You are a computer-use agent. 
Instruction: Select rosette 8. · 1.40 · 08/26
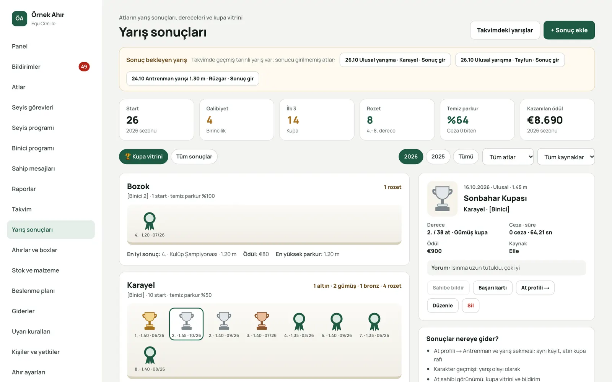pos(150,358)
